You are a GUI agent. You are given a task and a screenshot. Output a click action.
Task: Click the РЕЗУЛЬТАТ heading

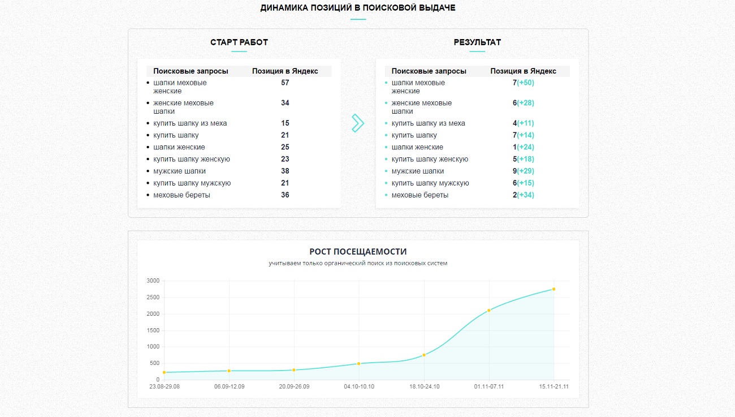(x=477, y=42)
